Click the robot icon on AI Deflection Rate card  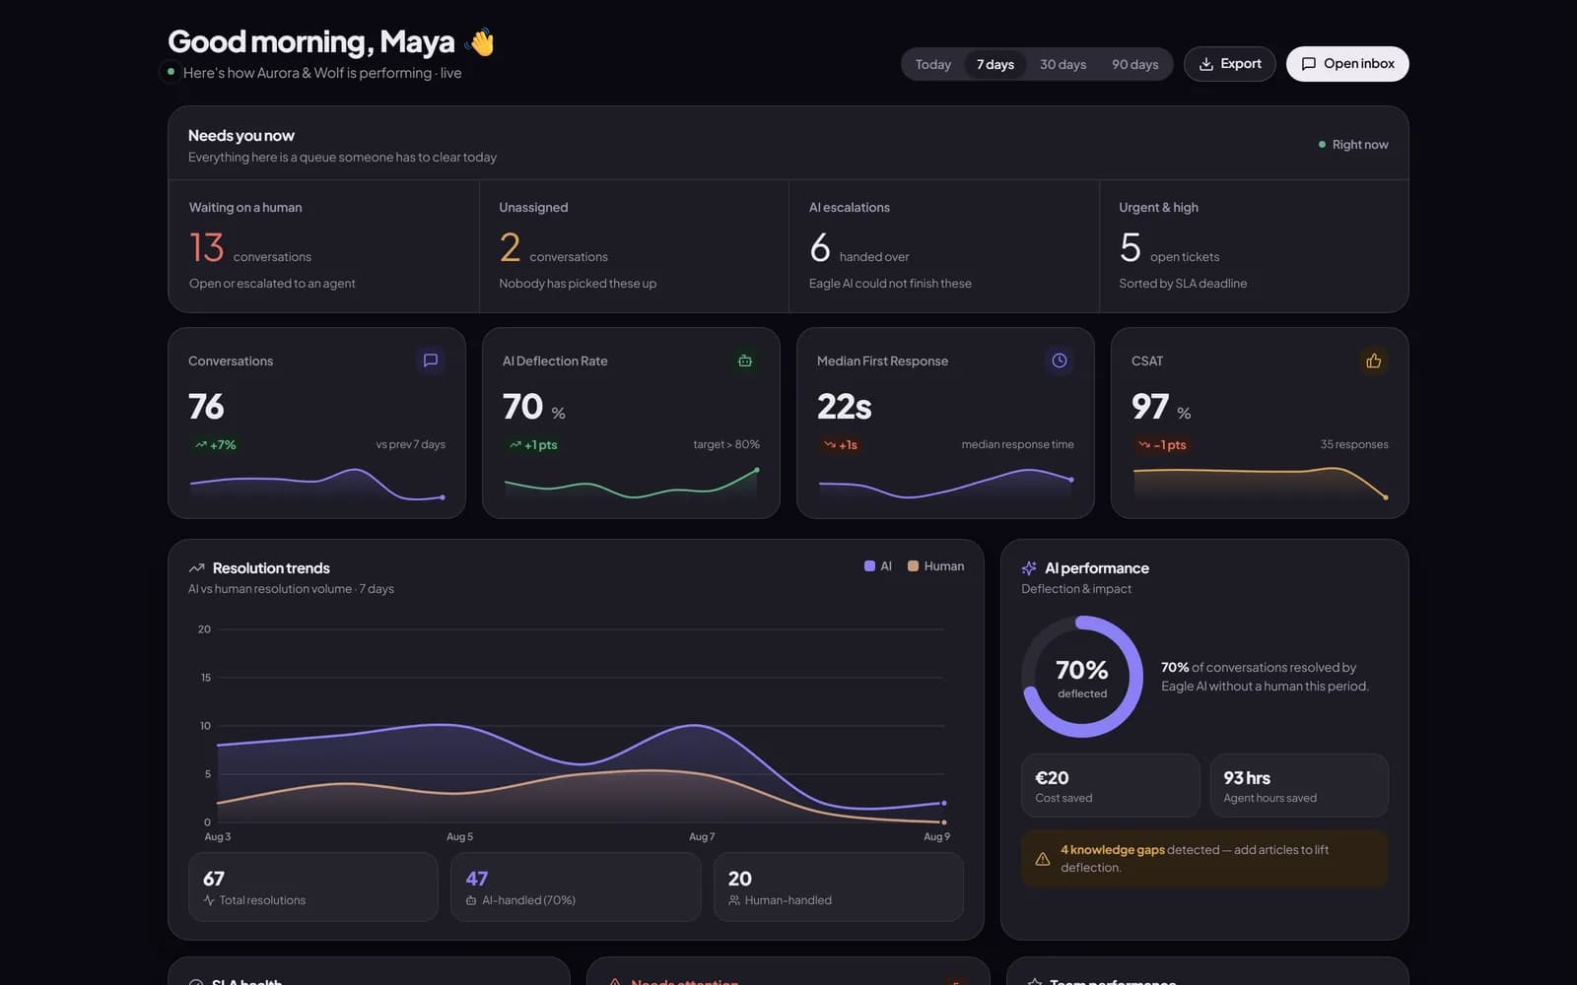click(745, 361)
